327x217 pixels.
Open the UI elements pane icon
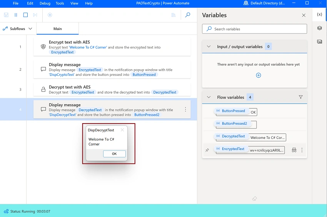pos(319,28)
